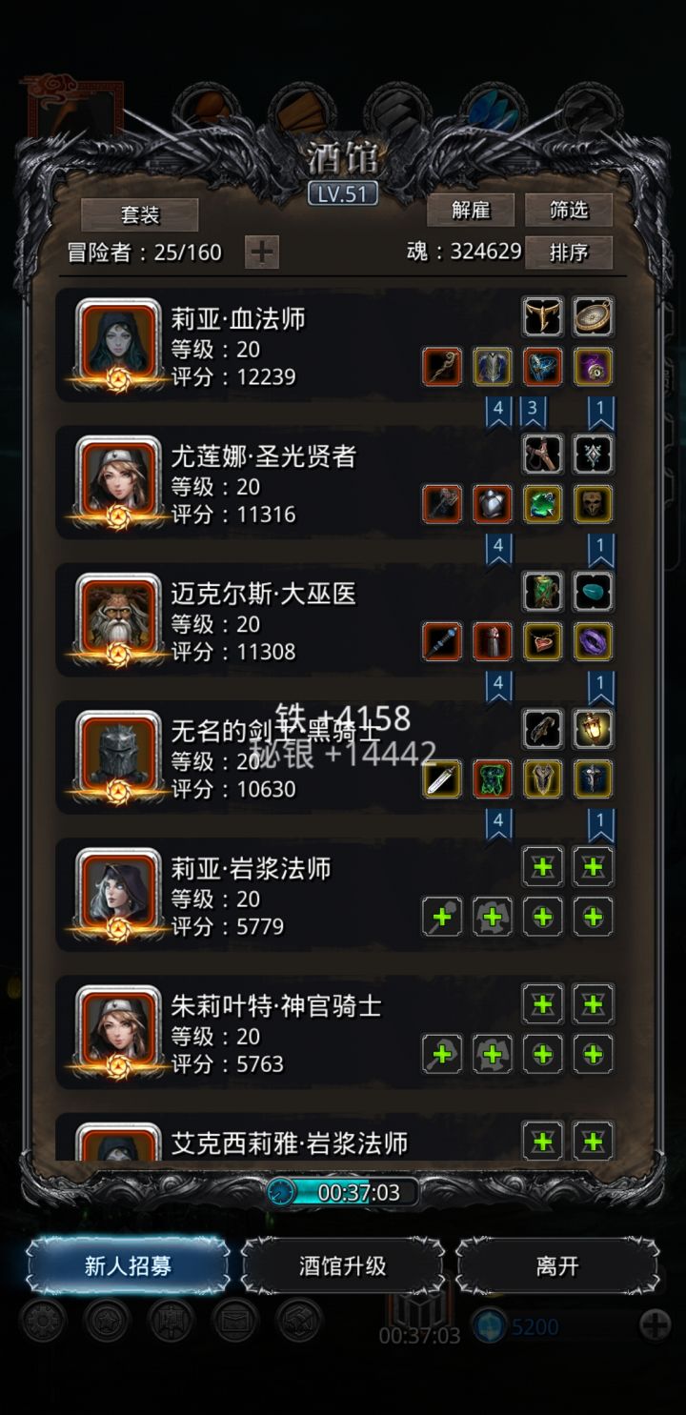Image resolution: width=686 pixels, height=1415 pixels.
Task: Click the 解雇 dismiss button
Action: point(471,210)
